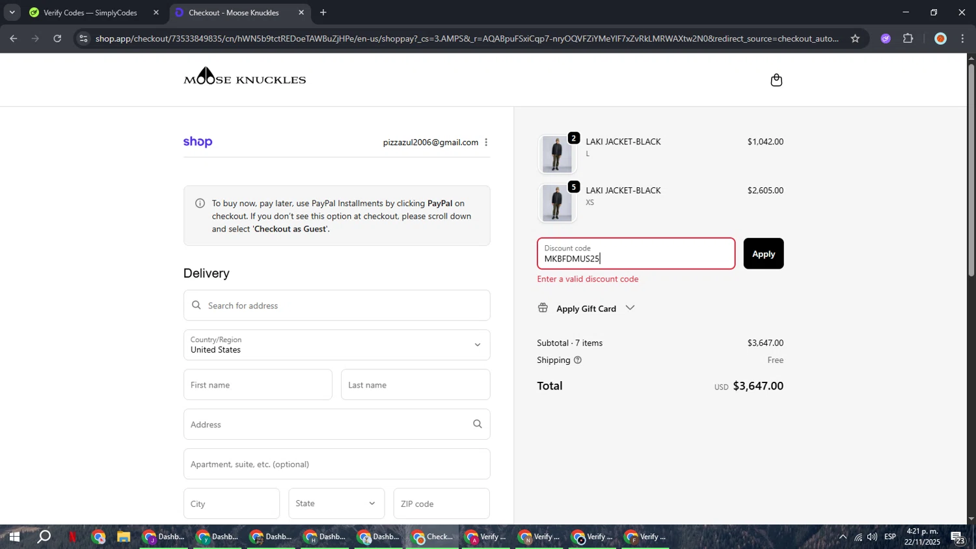Click the First name field
Screen dimensions: 976x549
click(258, 384)
